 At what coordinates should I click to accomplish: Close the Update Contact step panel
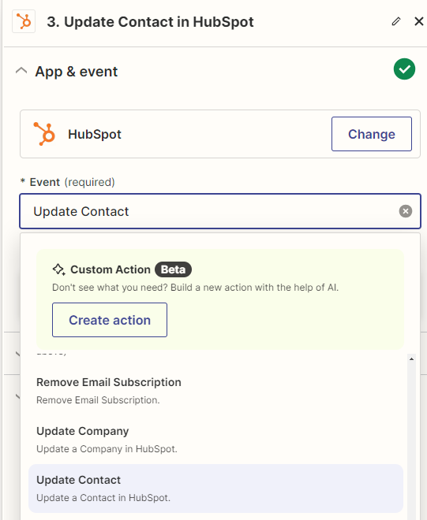[x=418, y=21]
